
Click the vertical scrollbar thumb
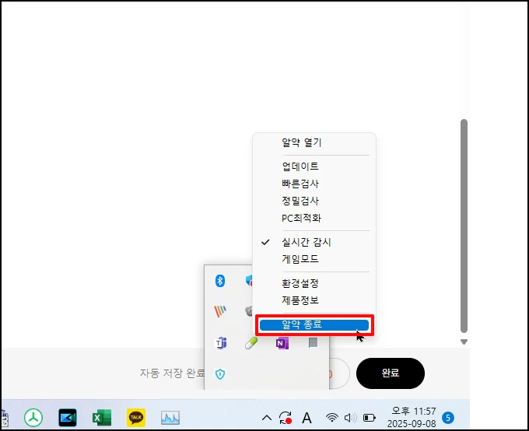[x=464, y=226]
